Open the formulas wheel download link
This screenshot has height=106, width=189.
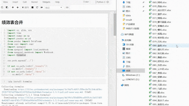[52, 91]
